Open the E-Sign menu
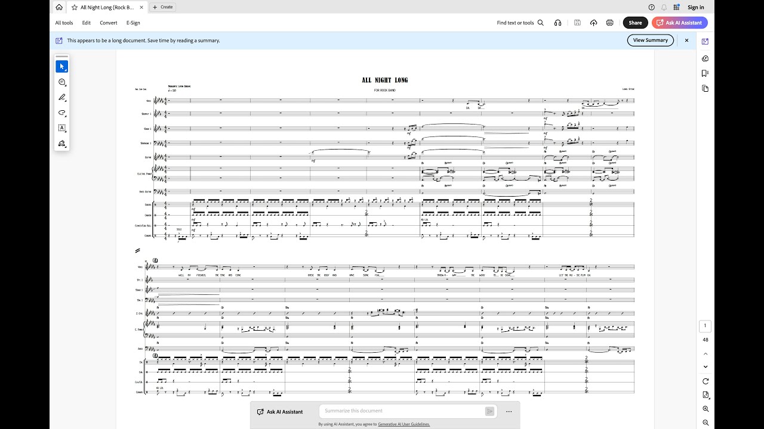The width and height of the screenshot is (764, 429). [133, 23]
